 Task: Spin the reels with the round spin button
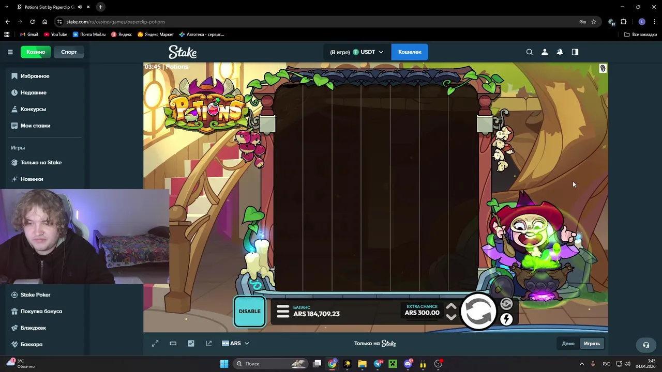[478, 312]
